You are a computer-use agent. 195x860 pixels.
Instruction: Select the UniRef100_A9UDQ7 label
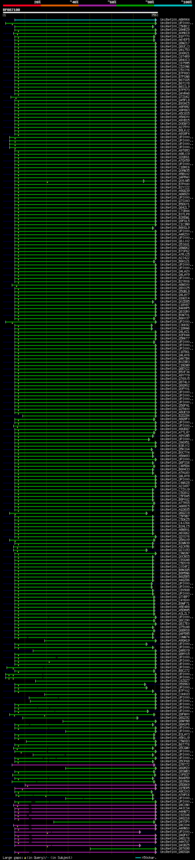[x=175, y=429]
